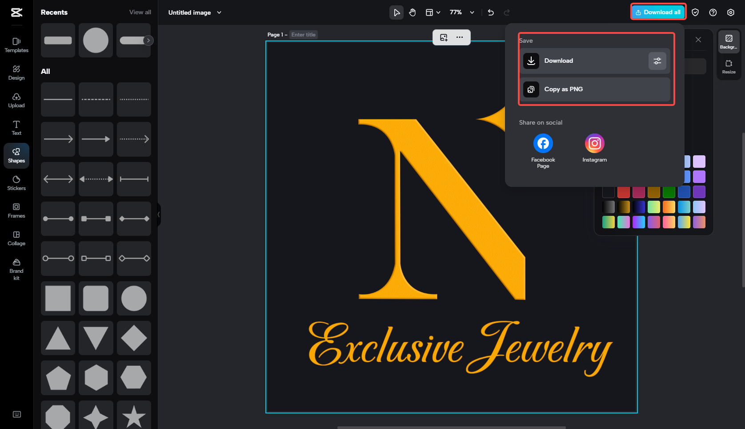The width and height of the screenshot is (745, 429).
Task: Click the Enter title field
Action: click(x=303, y=34)
